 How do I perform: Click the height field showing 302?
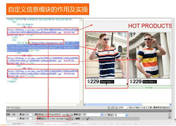[x=29, y=118]
